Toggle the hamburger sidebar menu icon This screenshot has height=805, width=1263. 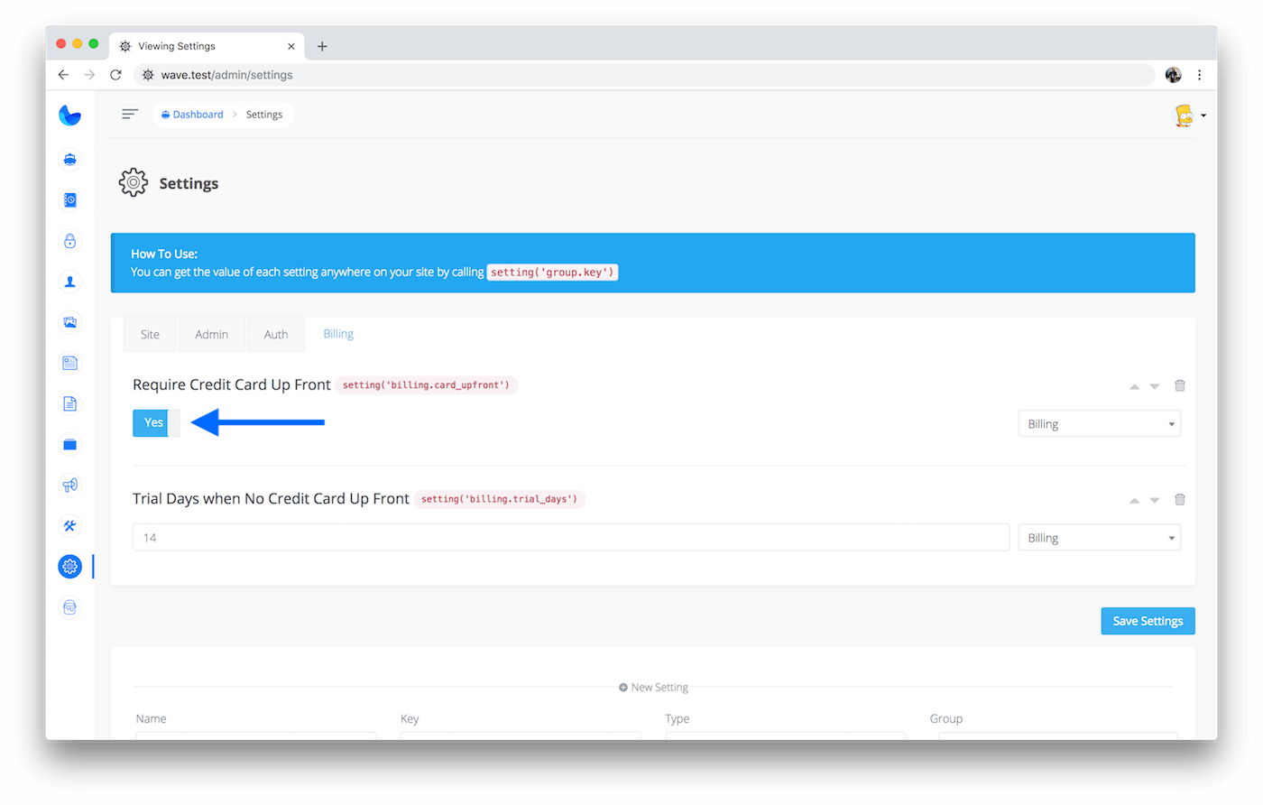click(x=130, y=114)
